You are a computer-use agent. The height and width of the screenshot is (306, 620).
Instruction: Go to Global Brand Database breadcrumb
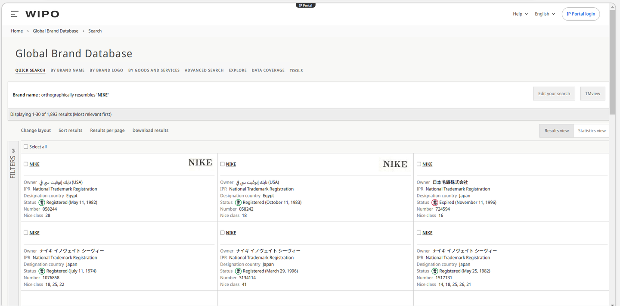click(56, 31)
